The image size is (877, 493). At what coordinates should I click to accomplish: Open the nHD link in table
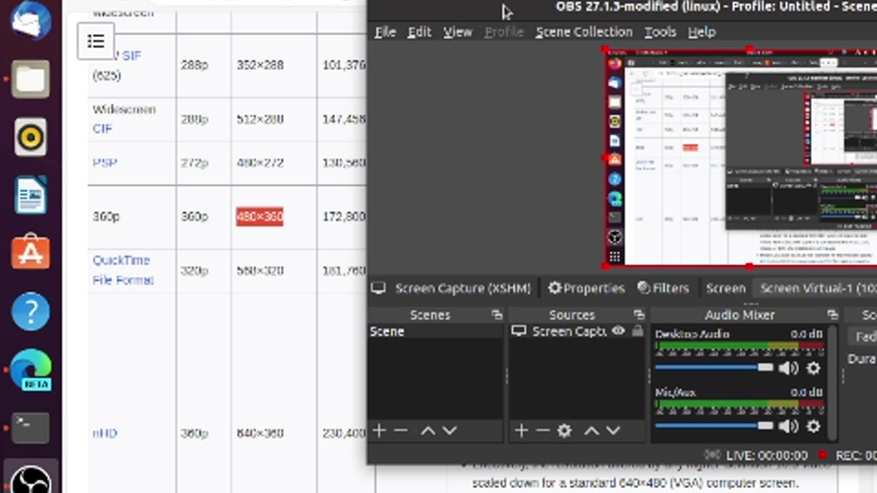click(105, 433)
